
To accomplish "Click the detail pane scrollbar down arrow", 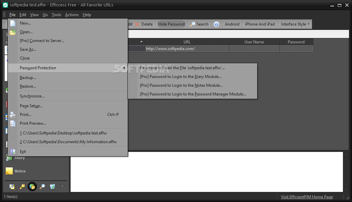I will point(346,189).
